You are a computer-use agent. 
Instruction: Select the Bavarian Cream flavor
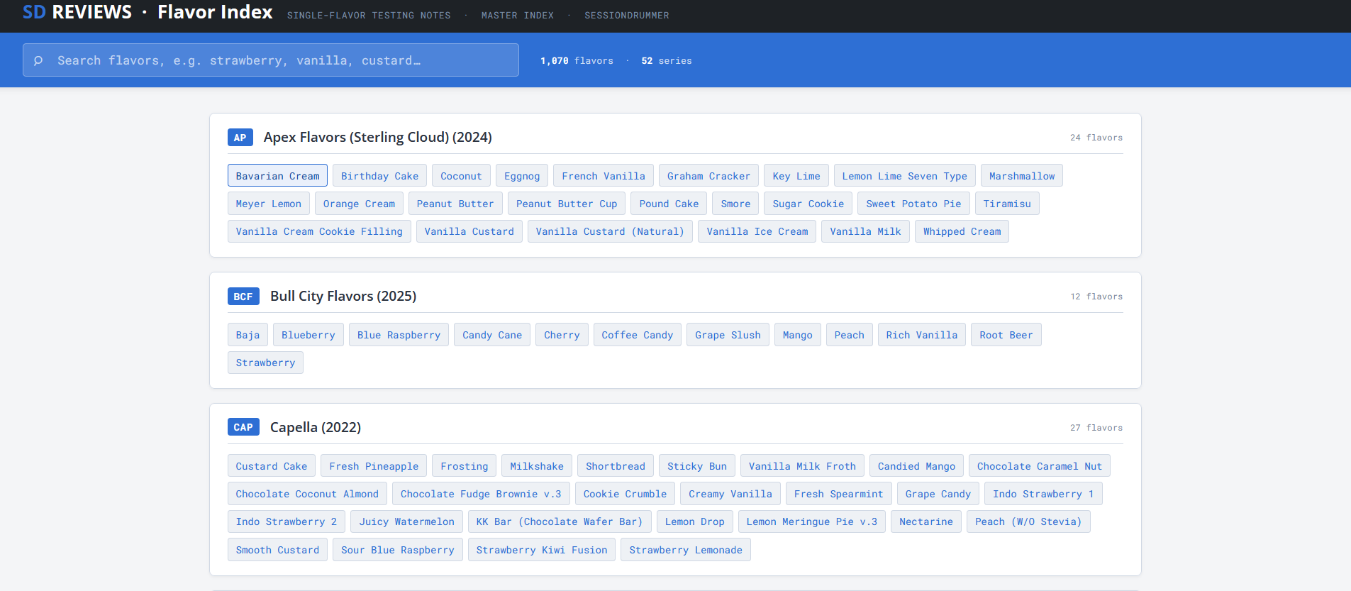pyautogui.click(x=277, y=176)
